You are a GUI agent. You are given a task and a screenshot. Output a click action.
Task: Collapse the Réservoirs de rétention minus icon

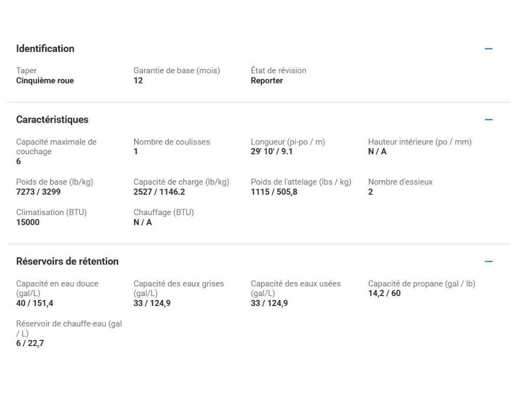(488, 261)
